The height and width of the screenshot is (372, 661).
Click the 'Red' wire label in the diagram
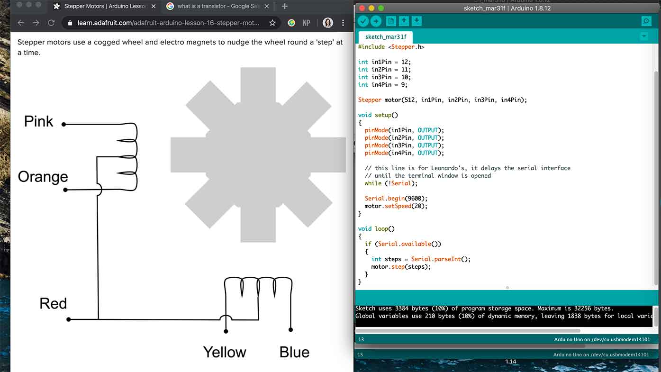53,303
